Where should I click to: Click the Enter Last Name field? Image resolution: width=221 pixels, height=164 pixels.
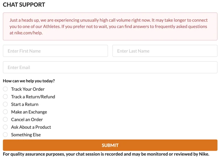165,51
